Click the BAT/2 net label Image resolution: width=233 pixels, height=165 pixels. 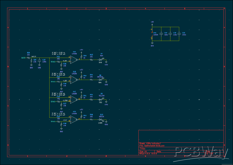pyautogui.click(x=33, y=57)
